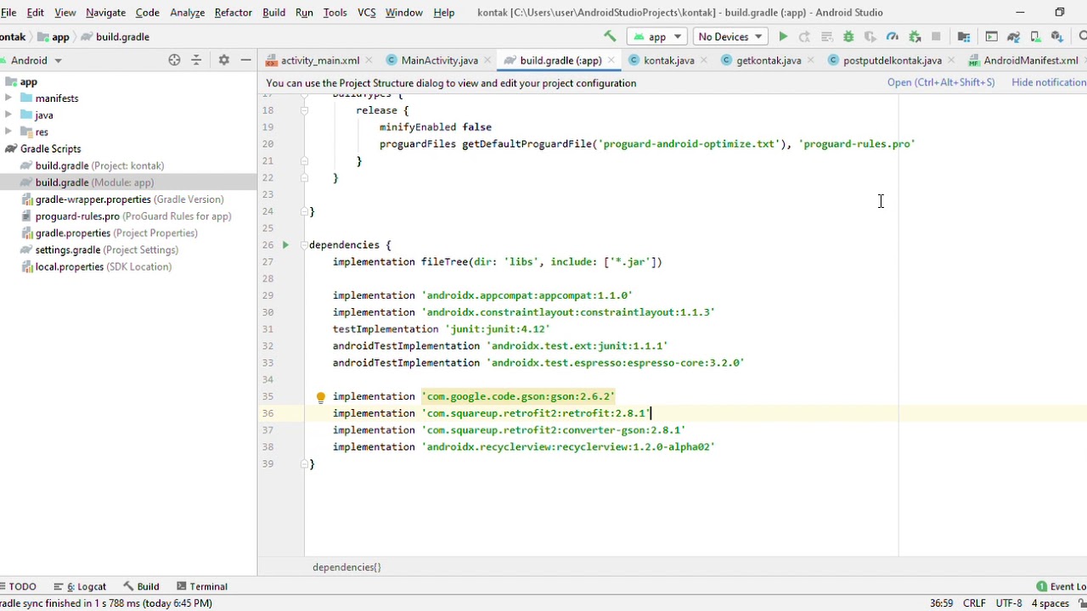The width and height of the screenshot is (1087, 611).
Task: Fold the dependencies block at line 26
Action: 304,244
